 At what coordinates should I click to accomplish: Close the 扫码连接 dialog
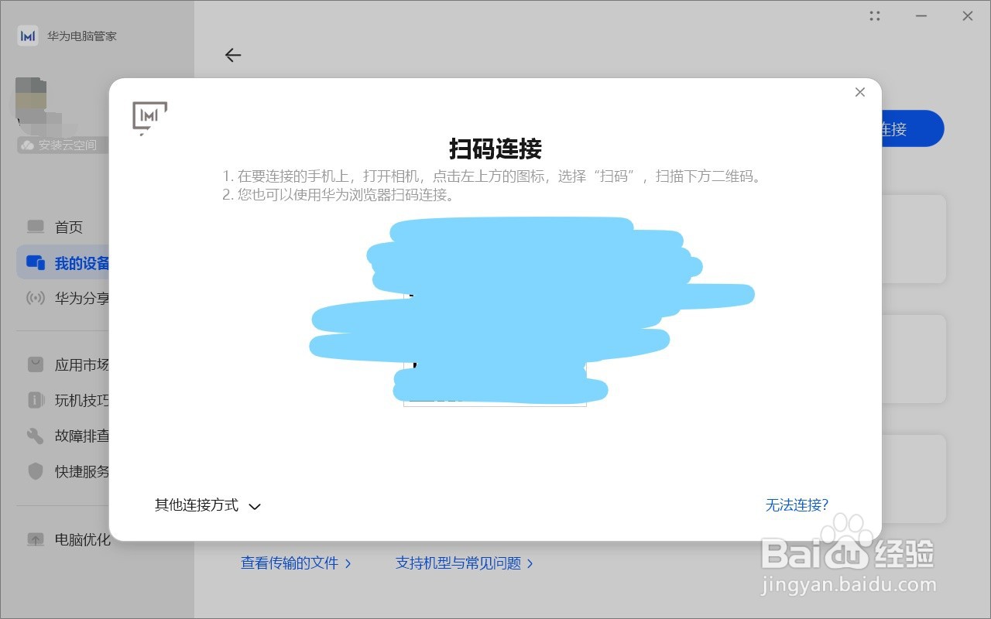click(859, 92)
